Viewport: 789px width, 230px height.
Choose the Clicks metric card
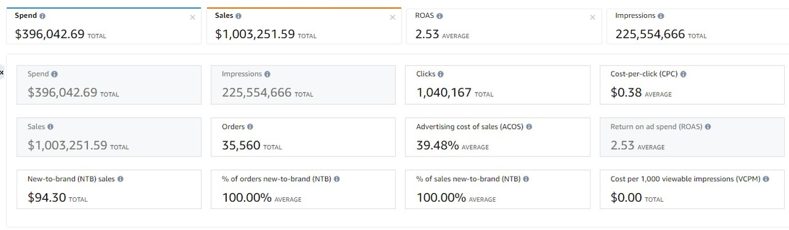pos(497,84)
